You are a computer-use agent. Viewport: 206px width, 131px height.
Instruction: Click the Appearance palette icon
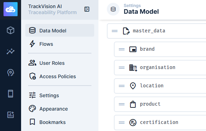click(32, 108)
